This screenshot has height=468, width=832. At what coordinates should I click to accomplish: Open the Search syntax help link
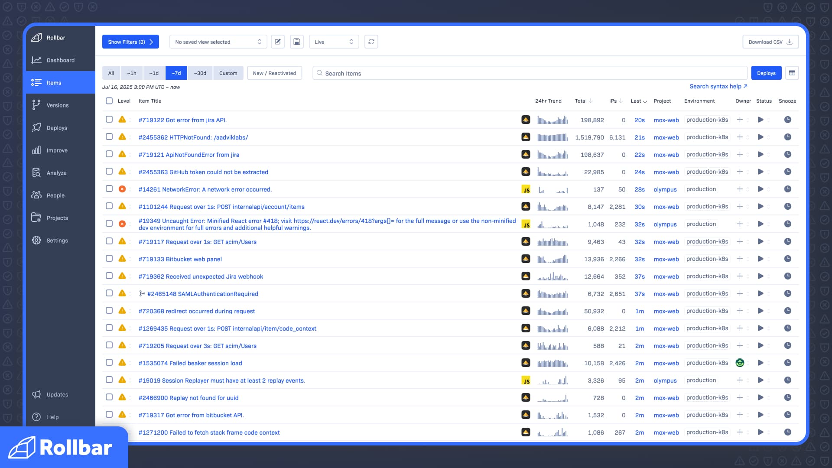pyautogui.click(x=718, y=86)
